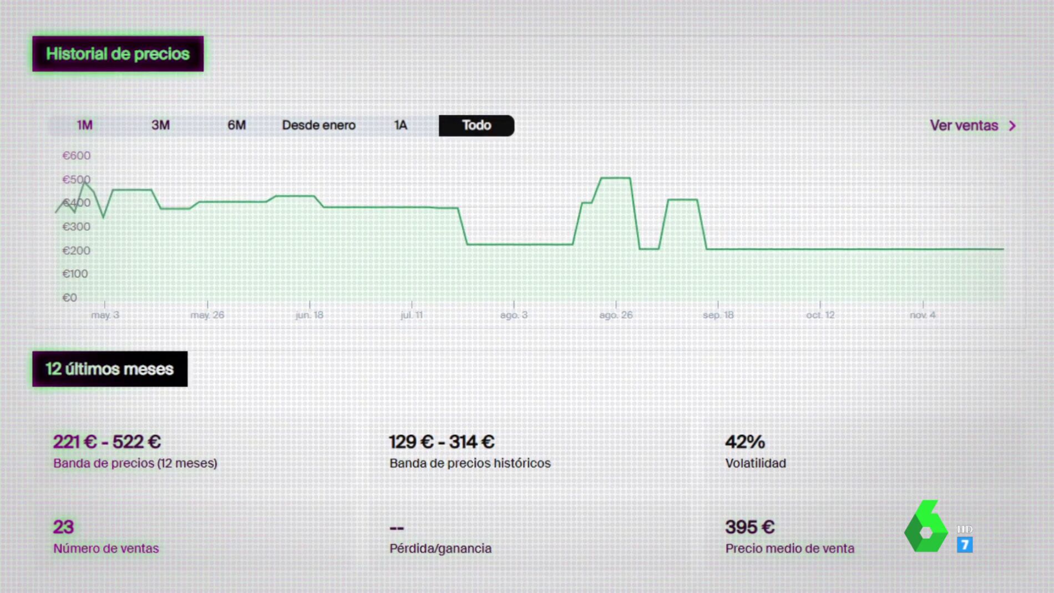The width and height of the screenshot is (1054, 593).
Task: Click the jul. 11 axis marker
Action: click(x=412, y=315)
